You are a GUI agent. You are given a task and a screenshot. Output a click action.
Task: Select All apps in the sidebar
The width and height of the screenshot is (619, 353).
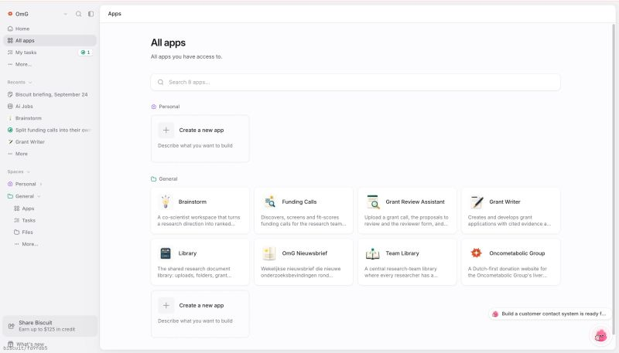point(50,41)
